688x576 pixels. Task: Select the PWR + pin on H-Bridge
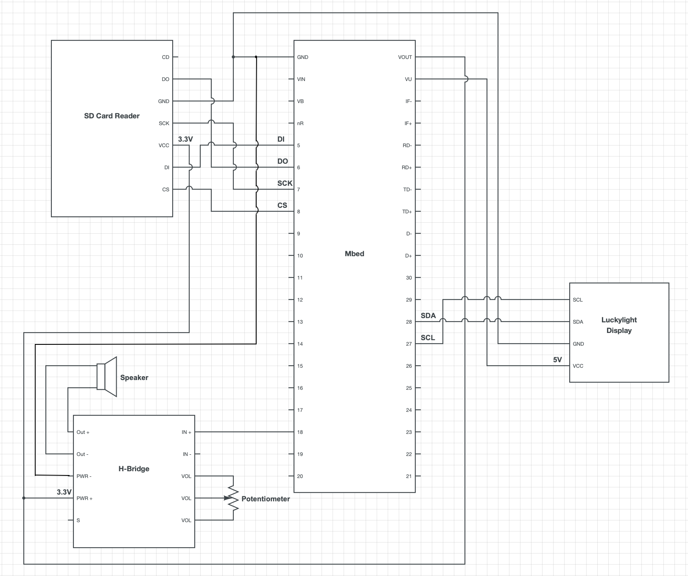point(84,498)
